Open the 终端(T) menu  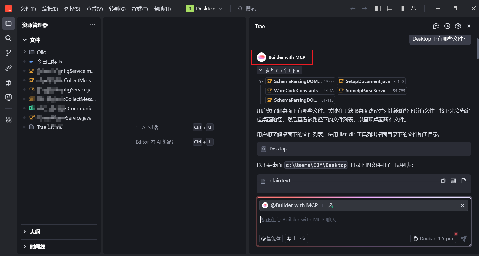(140, 9)
